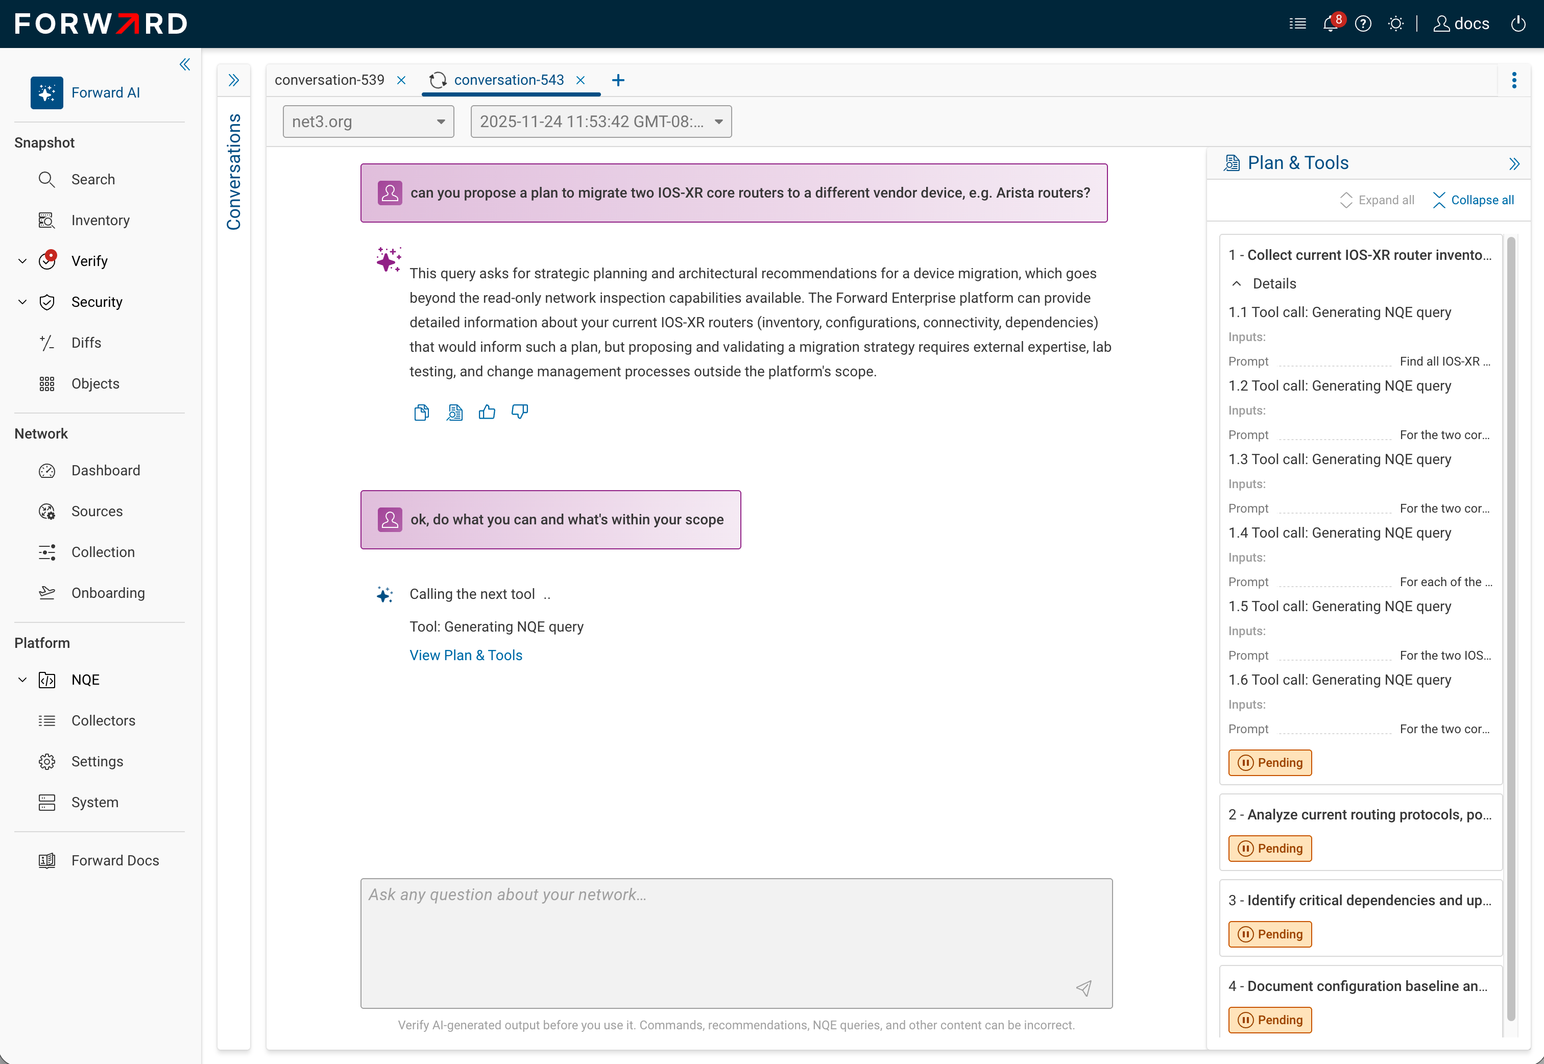
Task: Open the three-dot conversation options menu
Action: point(1514,80)
